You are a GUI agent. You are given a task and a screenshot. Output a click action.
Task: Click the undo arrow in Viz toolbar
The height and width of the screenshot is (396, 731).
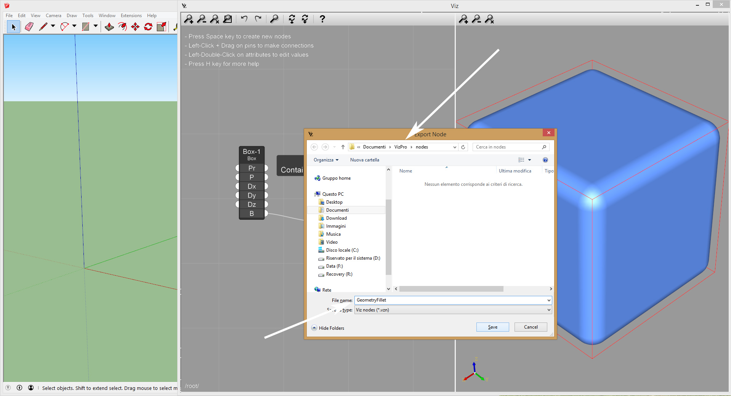tap(244, 19)
